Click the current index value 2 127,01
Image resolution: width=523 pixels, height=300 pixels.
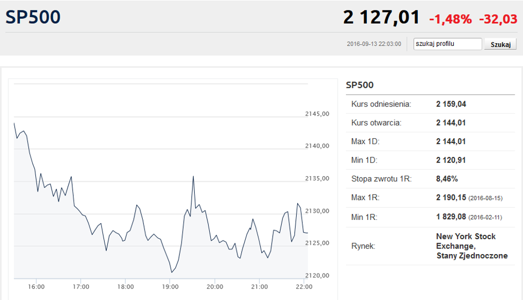click(381, 18)
